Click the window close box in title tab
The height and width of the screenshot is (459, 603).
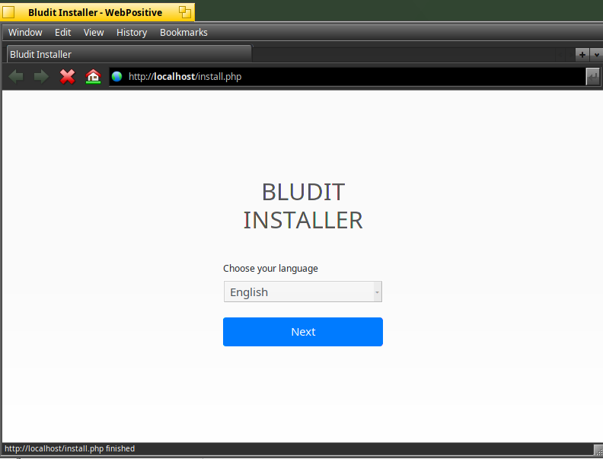pos(8,12)
